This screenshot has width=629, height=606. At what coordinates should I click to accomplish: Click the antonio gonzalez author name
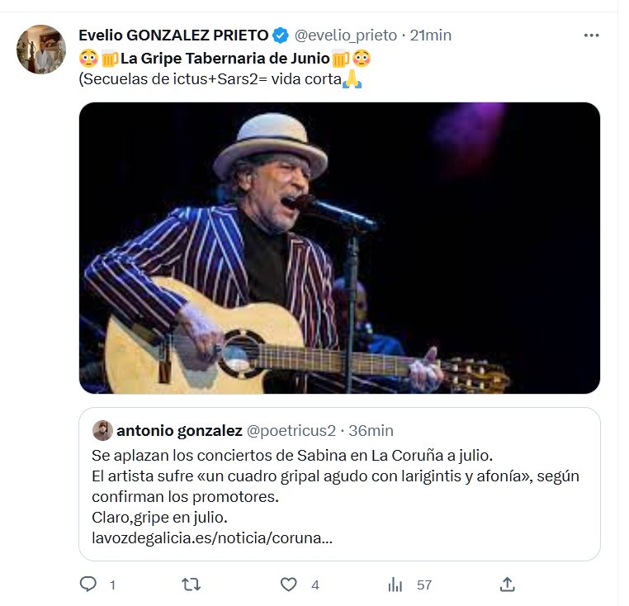(x=180, y=430)
